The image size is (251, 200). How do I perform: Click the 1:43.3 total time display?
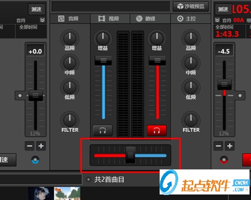(x=227, y=34)
